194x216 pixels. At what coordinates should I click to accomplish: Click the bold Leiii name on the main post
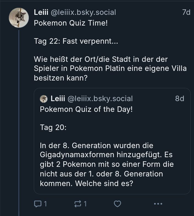pyautogui.click(x=41, y=12)
